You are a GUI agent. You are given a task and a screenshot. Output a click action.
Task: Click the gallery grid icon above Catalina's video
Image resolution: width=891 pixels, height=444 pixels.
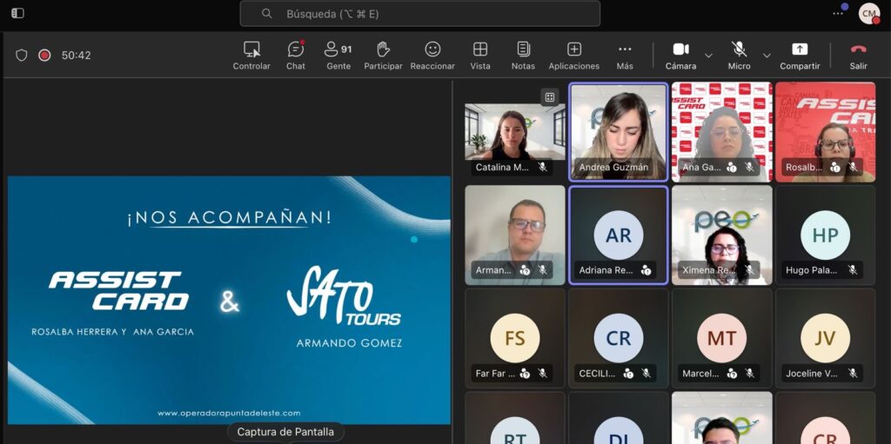550,97
